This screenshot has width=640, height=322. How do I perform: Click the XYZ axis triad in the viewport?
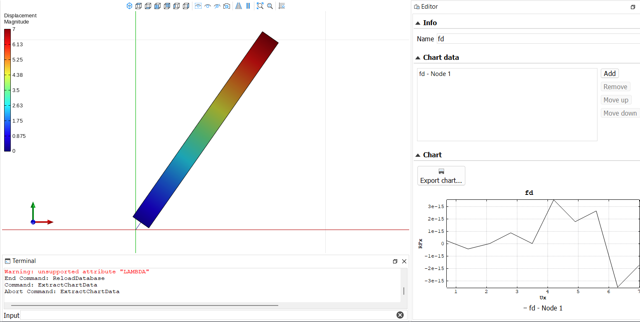pos(41,213)
